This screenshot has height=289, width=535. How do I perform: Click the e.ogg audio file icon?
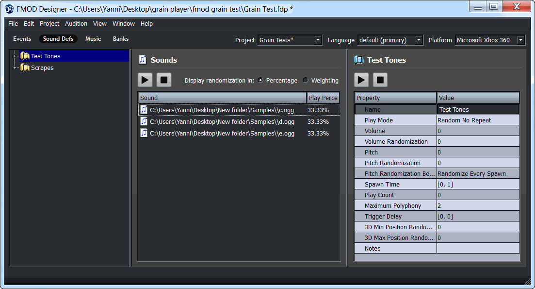point(145,133)
